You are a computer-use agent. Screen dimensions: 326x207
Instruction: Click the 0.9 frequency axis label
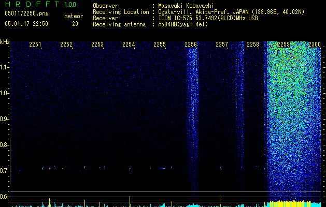click(x=4, y=119)
